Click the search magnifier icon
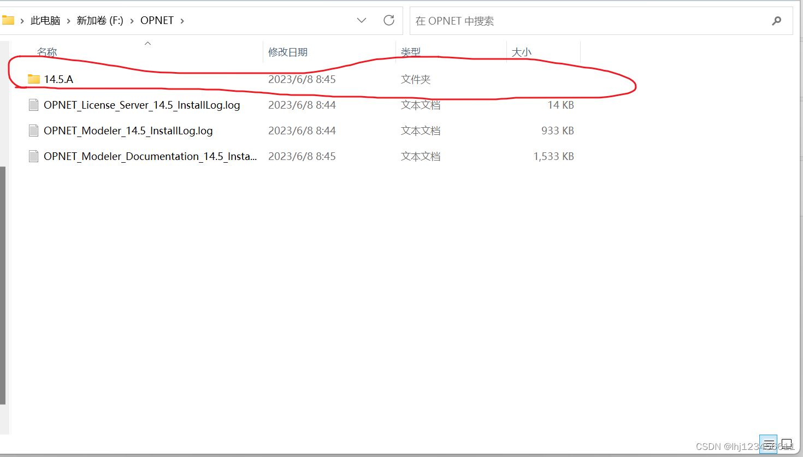Image resolution: width=803 pixels, height=457 pixels. click(776, 21)
